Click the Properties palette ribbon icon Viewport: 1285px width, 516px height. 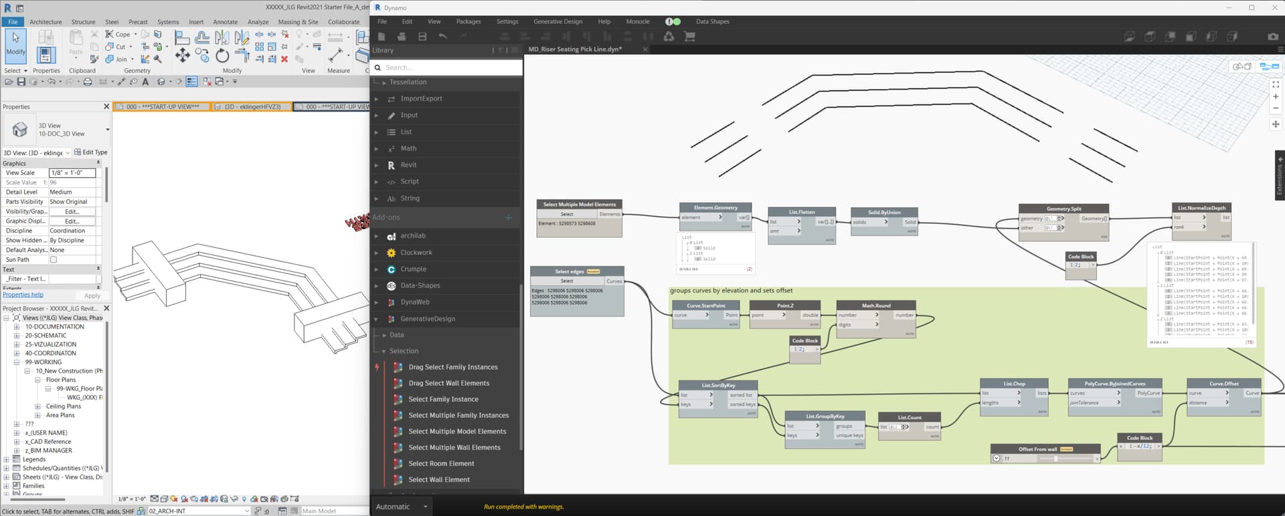[x=46, y=55]
